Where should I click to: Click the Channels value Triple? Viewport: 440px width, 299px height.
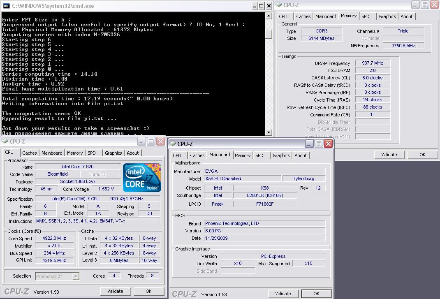pos(403,31)
